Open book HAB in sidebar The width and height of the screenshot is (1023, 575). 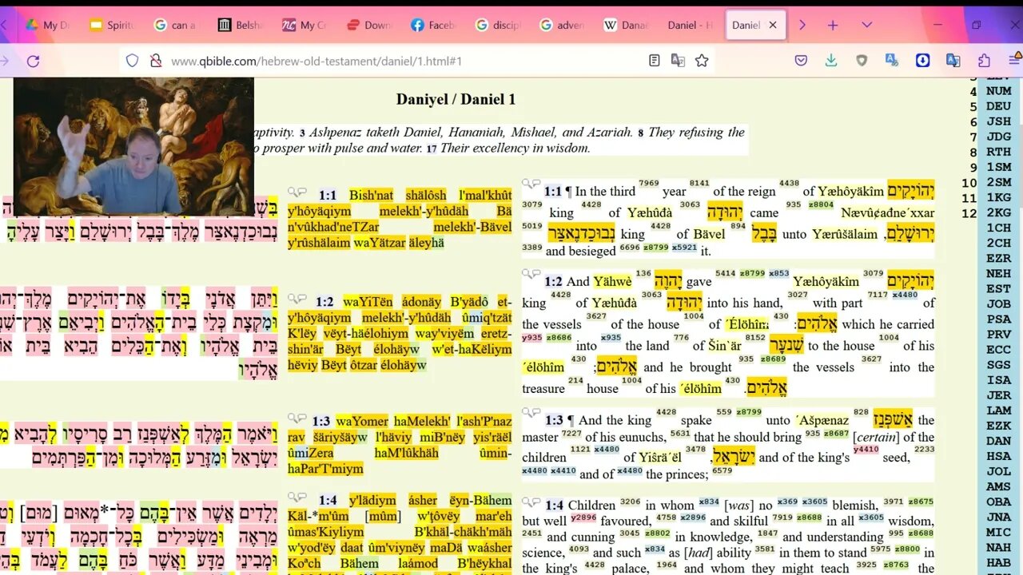click(998, 561)
